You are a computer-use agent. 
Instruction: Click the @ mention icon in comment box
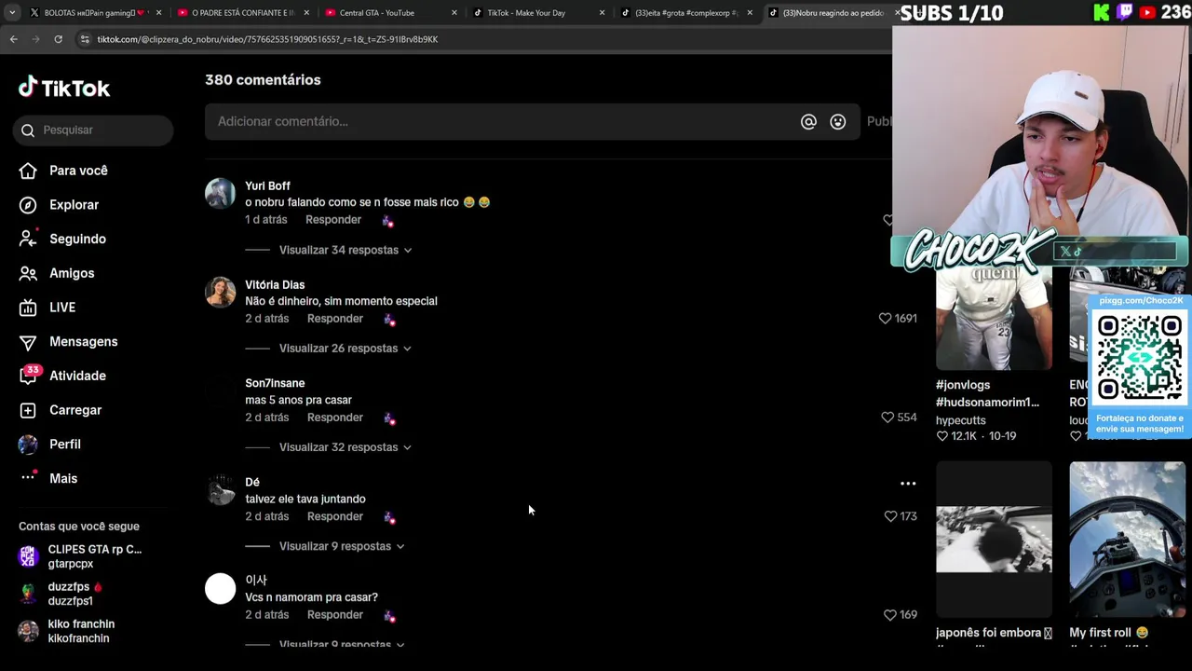pos(808,121)
